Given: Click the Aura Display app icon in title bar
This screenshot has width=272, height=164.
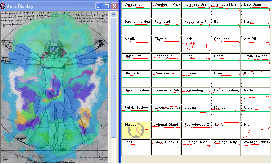Looking at the screenshot, I should (3, 6).
